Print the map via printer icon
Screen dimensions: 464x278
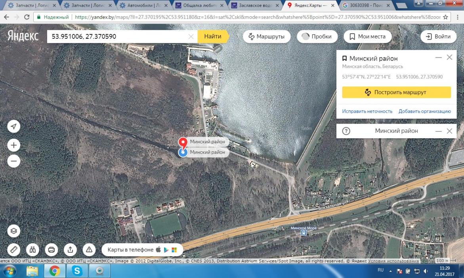51,249
